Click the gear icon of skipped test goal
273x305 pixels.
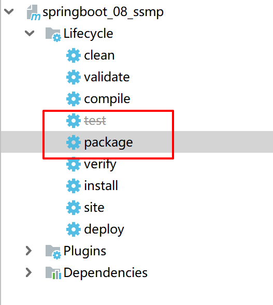[74, 121]
